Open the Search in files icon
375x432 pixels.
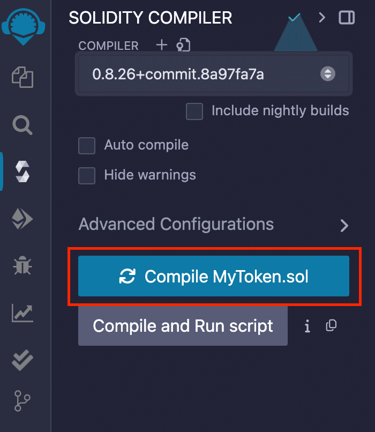pos(22,125)
